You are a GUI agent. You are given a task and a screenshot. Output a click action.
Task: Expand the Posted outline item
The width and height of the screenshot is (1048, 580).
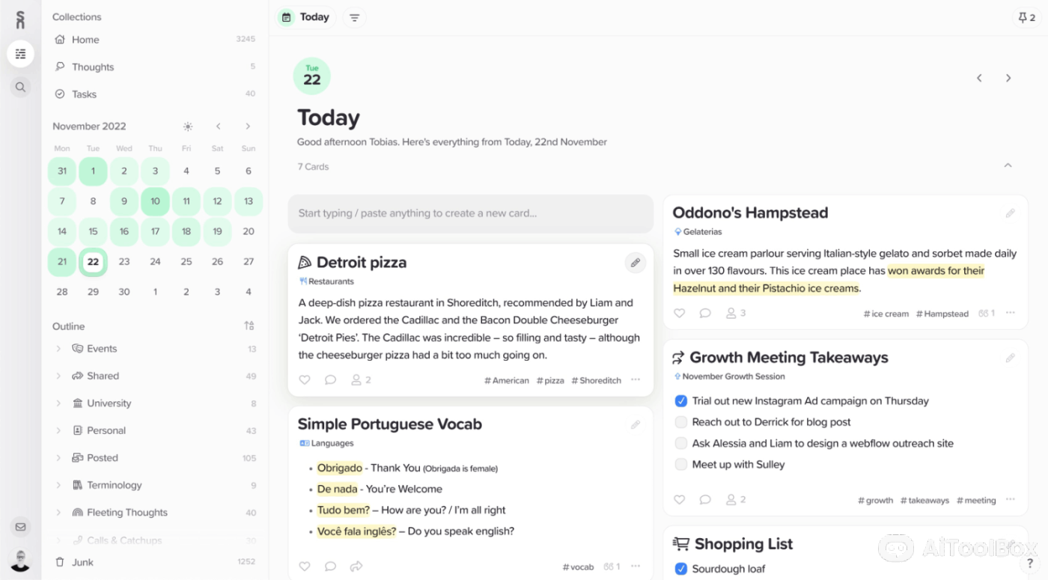[x=58, y=458]
